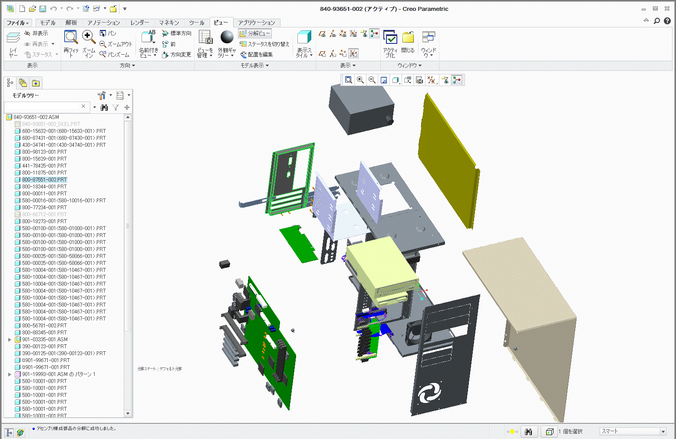
Task: Select Pan Zoom (パンズーム) tool
Action: click(x=114, y=55)
